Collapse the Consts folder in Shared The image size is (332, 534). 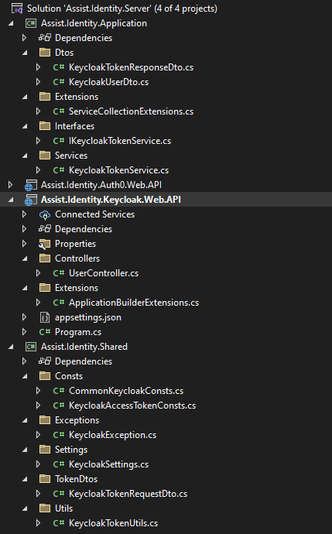point(25,376)
